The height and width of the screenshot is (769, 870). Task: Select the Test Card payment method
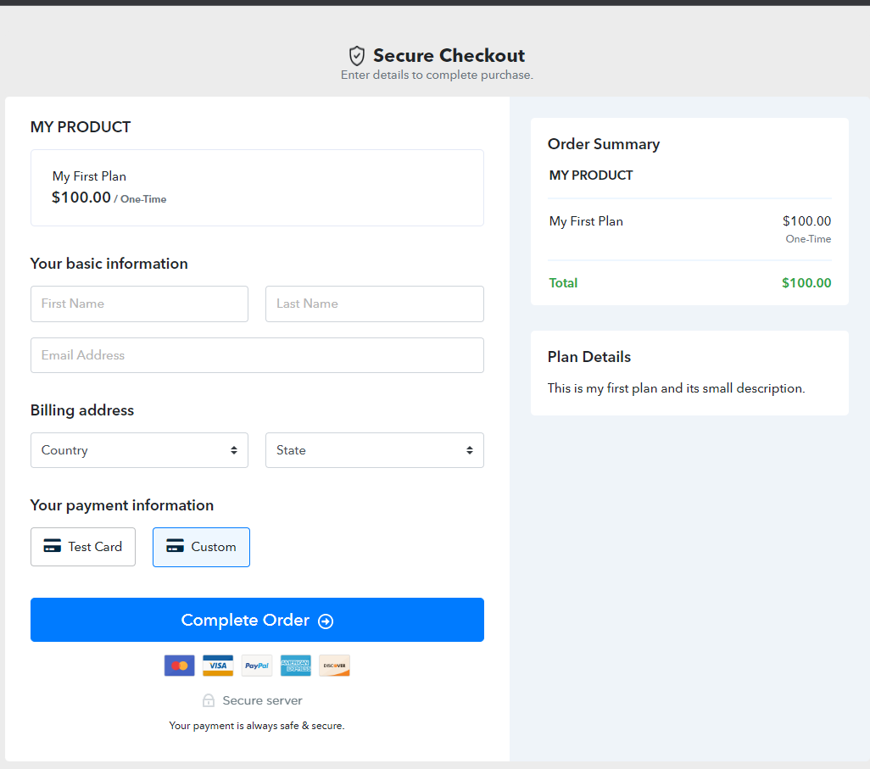coord(83,547)
